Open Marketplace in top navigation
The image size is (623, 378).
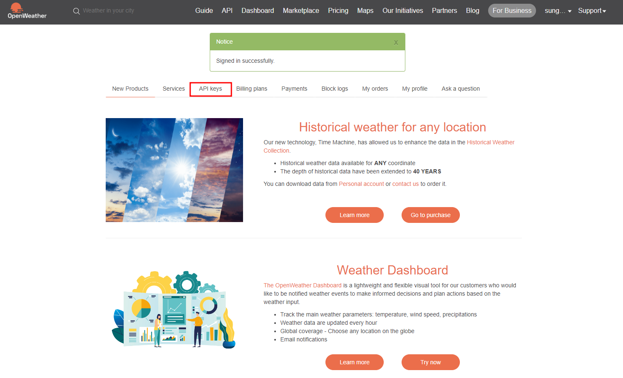point(301,10)
